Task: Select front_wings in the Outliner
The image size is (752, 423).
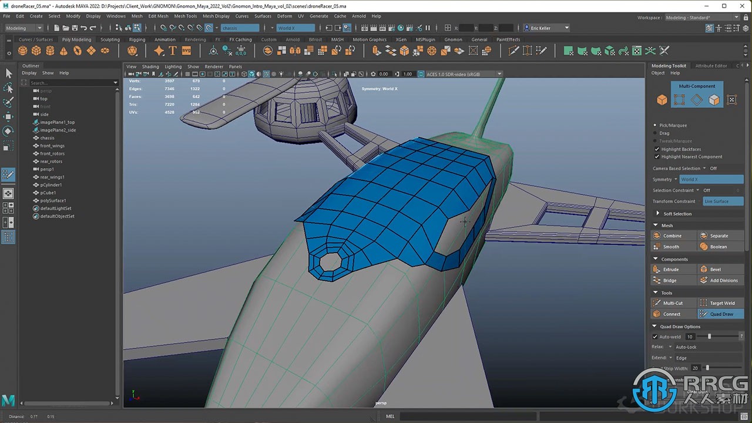Action: click(x=52, y=146)
